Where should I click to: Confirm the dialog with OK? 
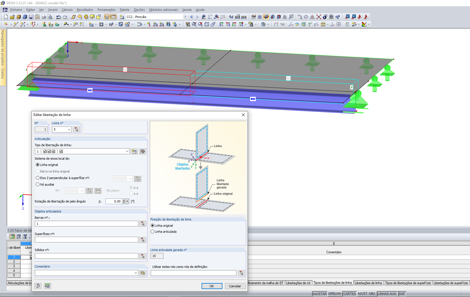click(212, 286)
